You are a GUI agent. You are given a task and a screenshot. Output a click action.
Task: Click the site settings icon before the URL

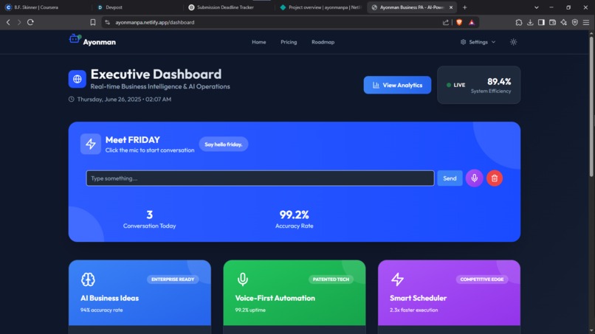coord(107,22)
